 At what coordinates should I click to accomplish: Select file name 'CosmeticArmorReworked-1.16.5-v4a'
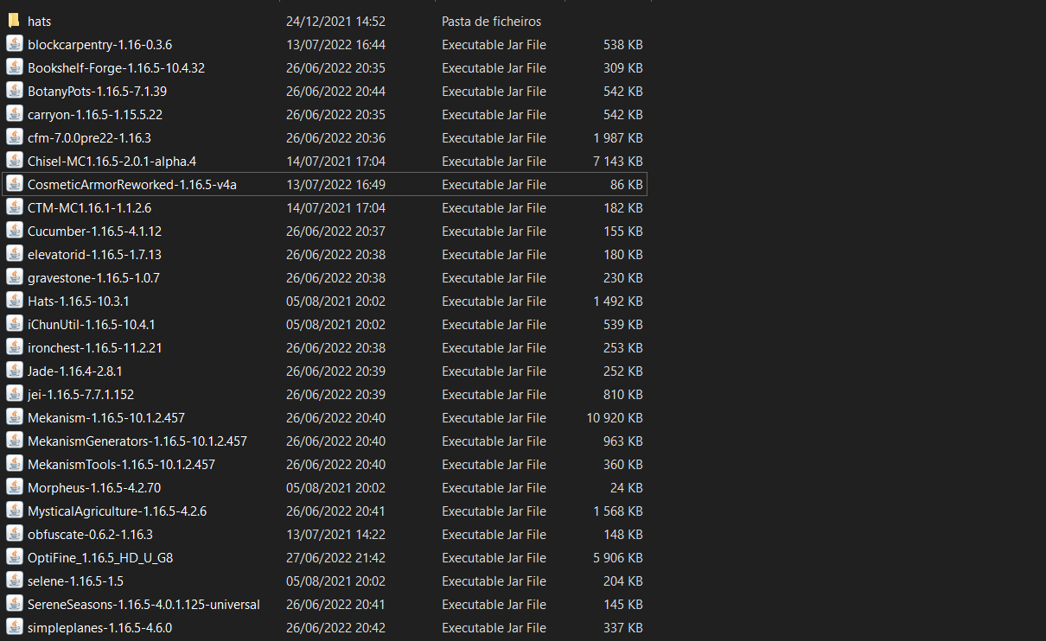(132, 184)
